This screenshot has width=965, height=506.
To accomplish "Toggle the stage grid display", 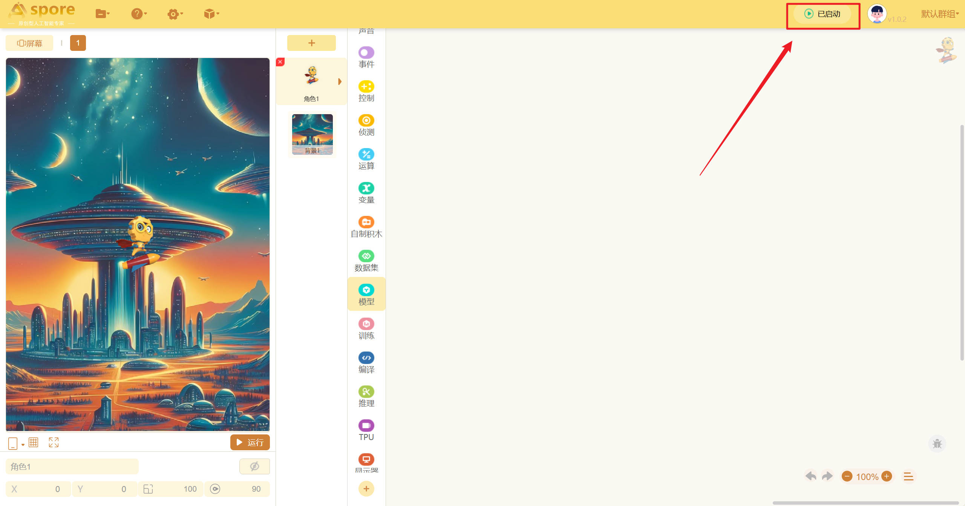I will pos(34,442).
